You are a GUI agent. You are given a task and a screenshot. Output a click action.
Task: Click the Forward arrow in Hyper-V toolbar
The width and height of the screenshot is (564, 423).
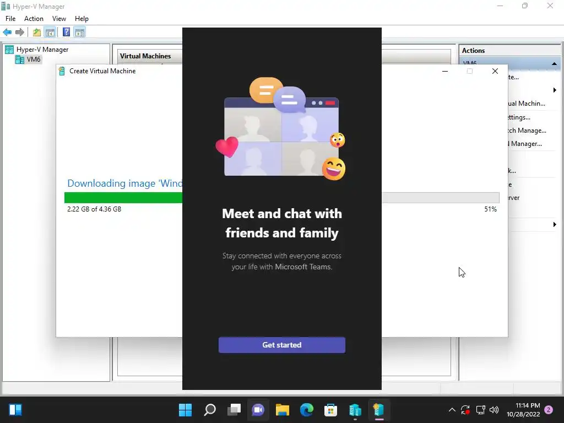tap(20, 32)
